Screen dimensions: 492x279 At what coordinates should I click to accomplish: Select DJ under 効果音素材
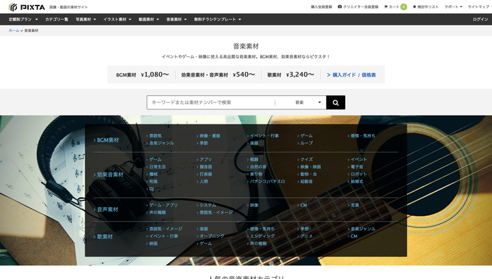coord(150,189)
